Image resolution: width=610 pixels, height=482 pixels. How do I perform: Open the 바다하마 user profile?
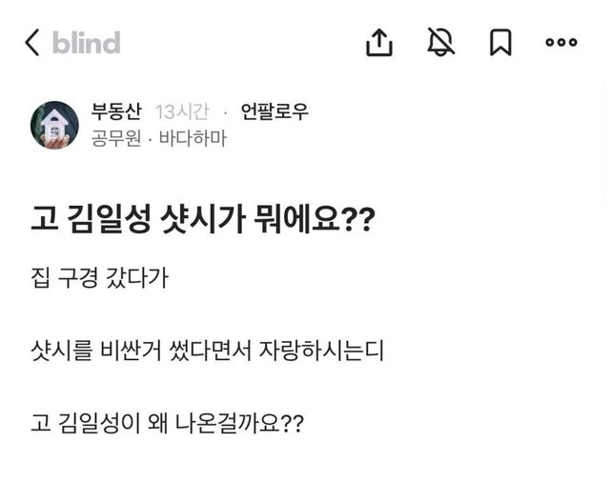pos(193,139)
